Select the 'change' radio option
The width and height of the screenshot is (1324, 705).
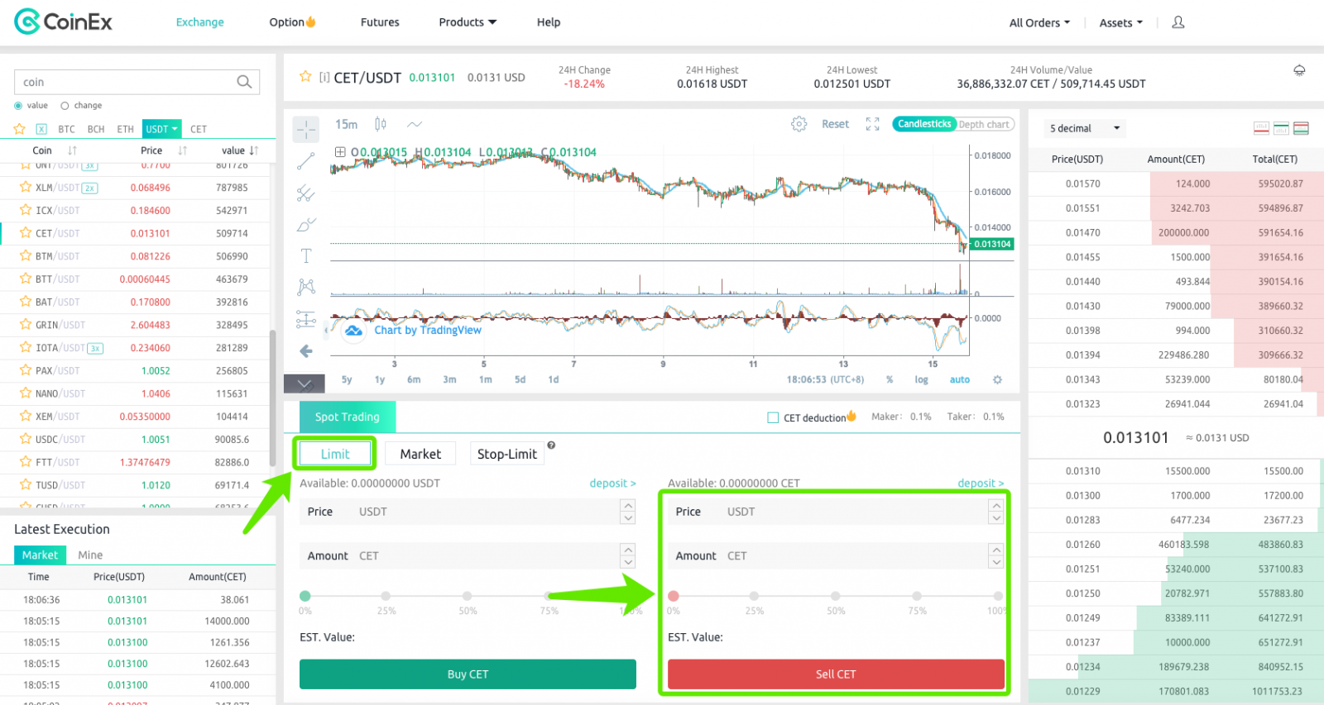65,106
